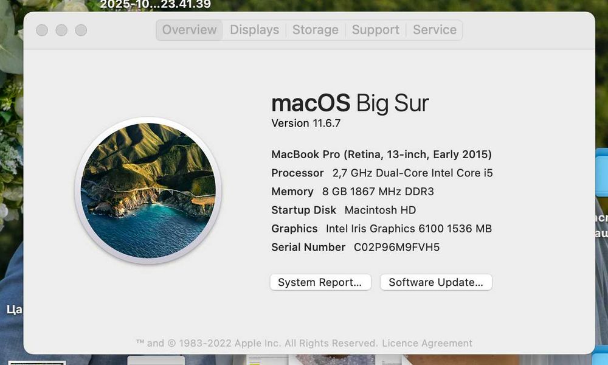608x365 pixels.
Task: Click the memory value 8 GB 1867 MHz DDR3
Action: (378, 192)
